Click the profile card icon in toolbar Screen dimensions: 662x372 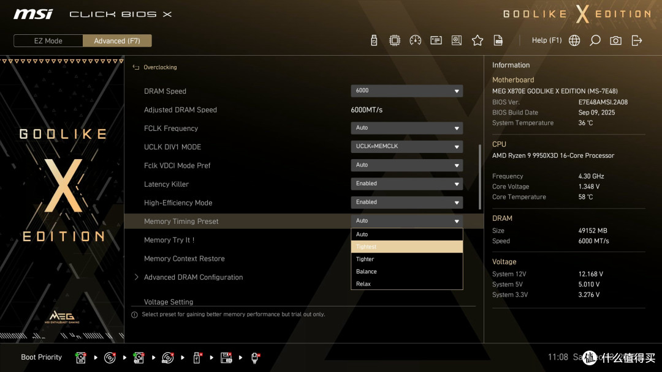click(436, 40)
